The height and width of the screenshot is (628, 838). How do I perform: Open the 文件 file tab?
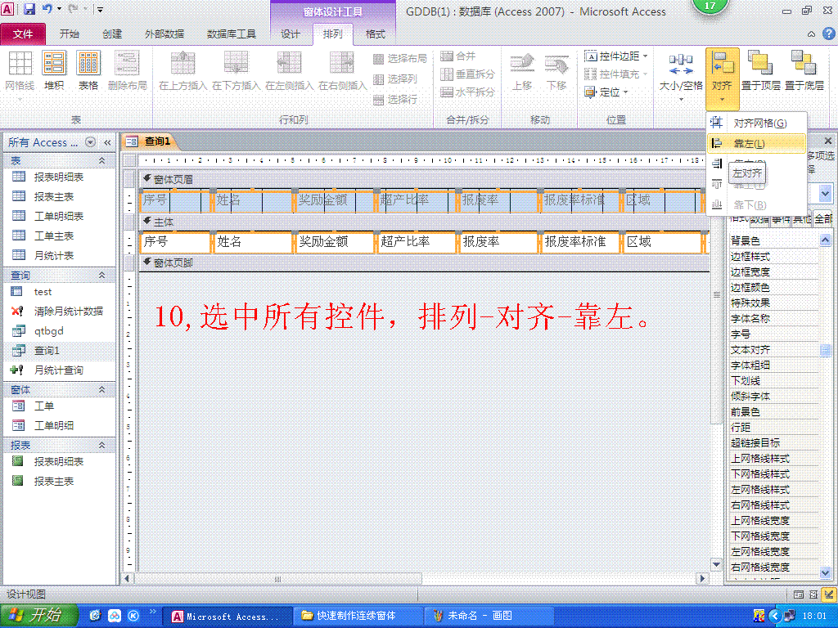pyautogui.click(x=23, y=34)
